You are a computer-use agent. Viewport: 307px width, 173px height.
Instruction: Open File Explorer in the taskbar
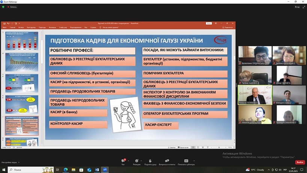pos(73,170)
